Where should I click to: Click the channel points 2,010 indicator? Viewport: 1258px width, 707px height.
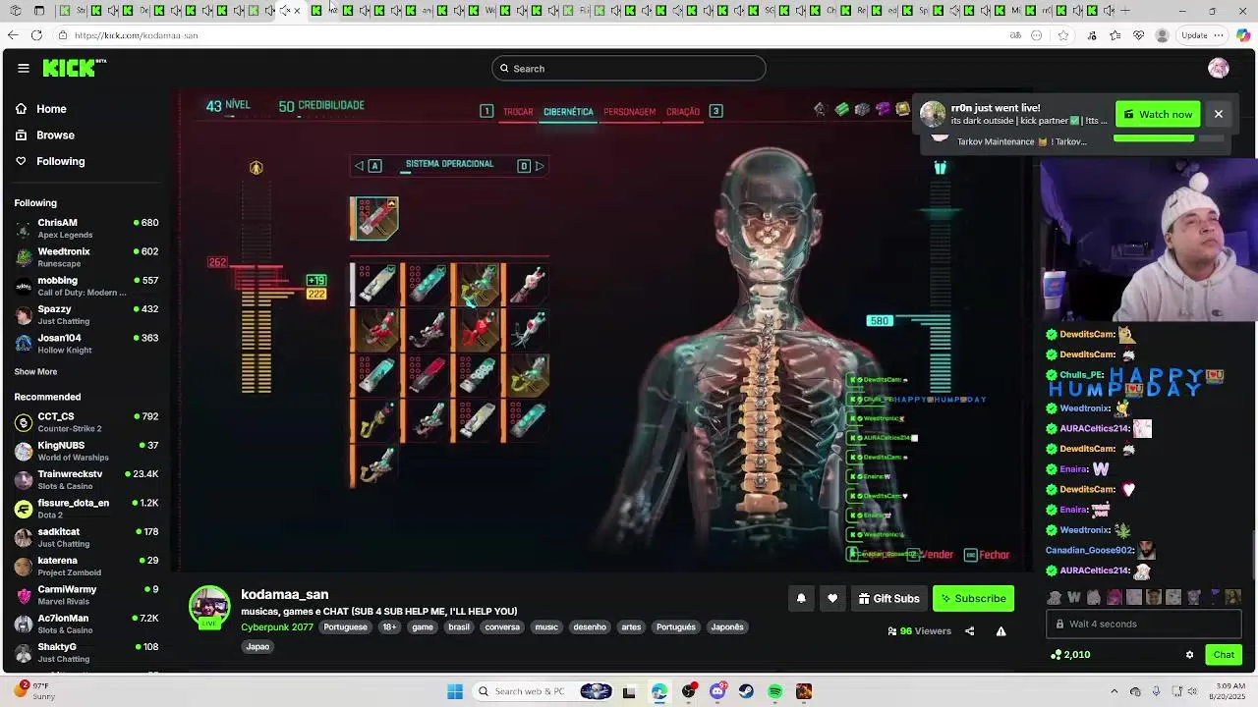point(1070,655)
